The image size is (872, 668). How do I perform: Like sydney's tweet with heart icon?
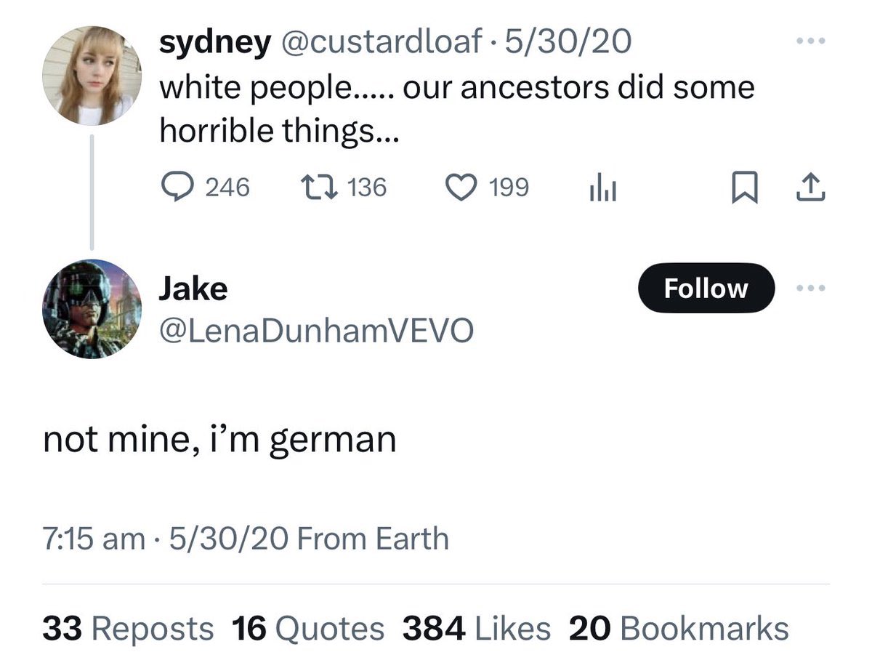click(459, 188)
